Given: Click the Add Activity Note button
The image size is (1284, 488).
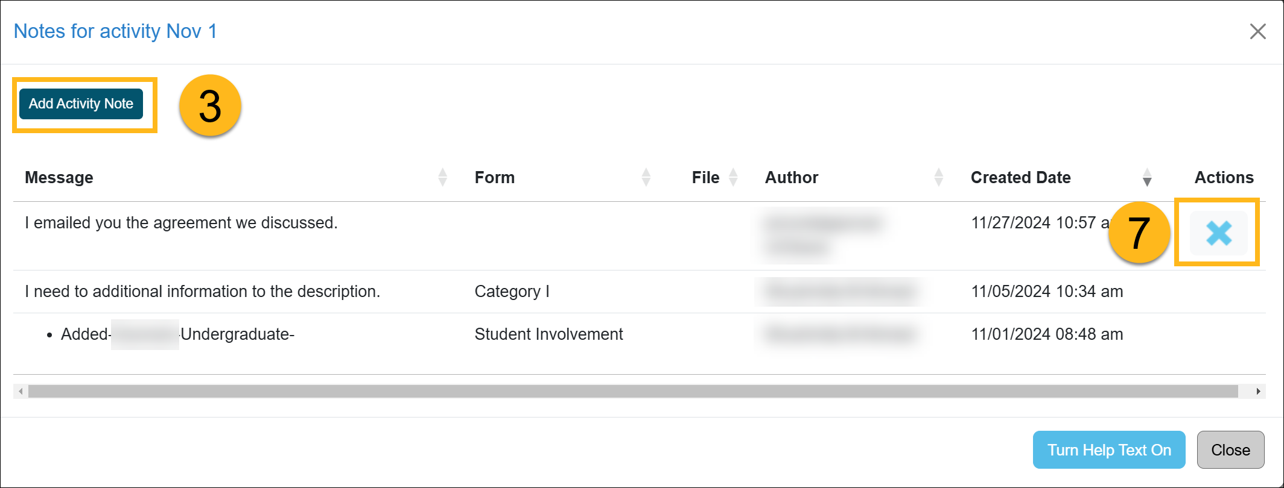Looking at the screenshot, I should click(81, 104).
